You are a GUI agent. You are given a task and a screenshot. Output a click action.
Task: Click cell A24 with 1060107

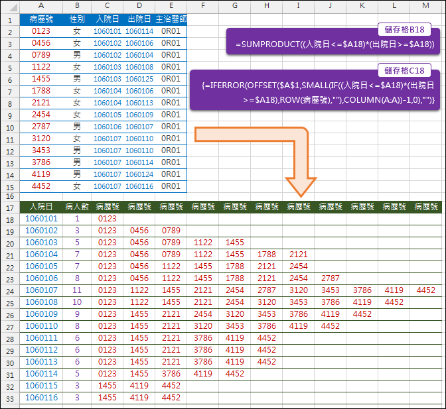click(41, 290)
